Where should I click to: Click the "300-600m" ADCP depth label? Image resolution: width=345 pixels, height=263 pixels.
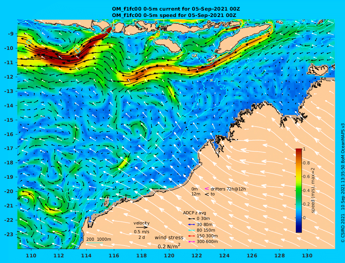point(207,242)
